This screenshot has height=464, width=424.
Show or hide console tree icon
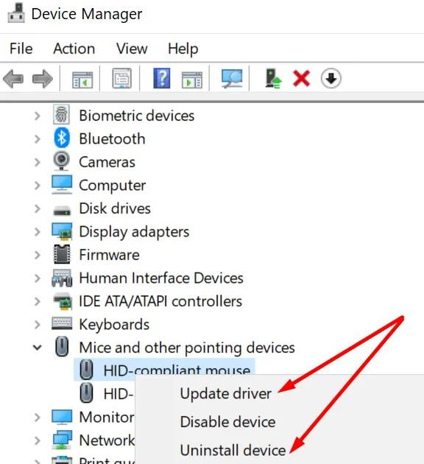(82, 80)
